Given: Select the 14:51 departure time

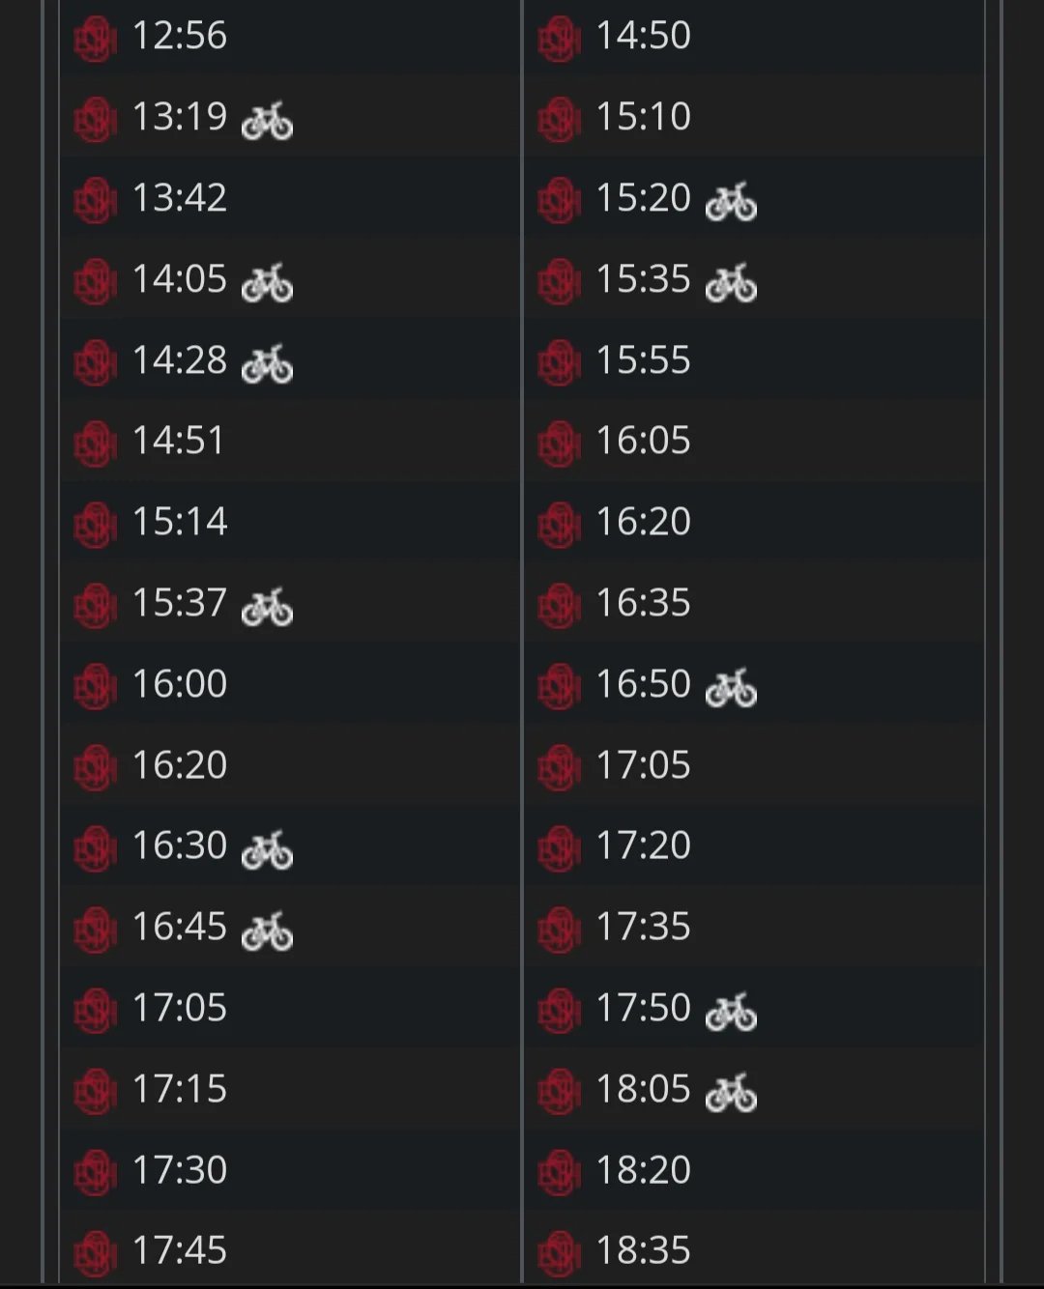Looking at the screenshot, I should coord(178,441).
